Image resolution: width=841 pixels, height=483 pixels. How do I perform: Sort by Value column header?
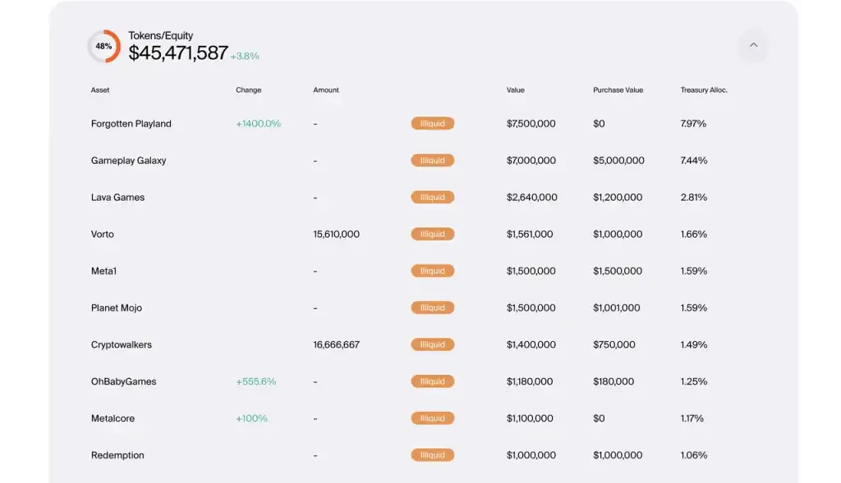click(515, 90)
